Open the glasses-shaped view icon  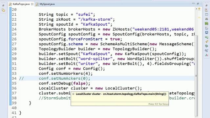click(x=206, y=50)
